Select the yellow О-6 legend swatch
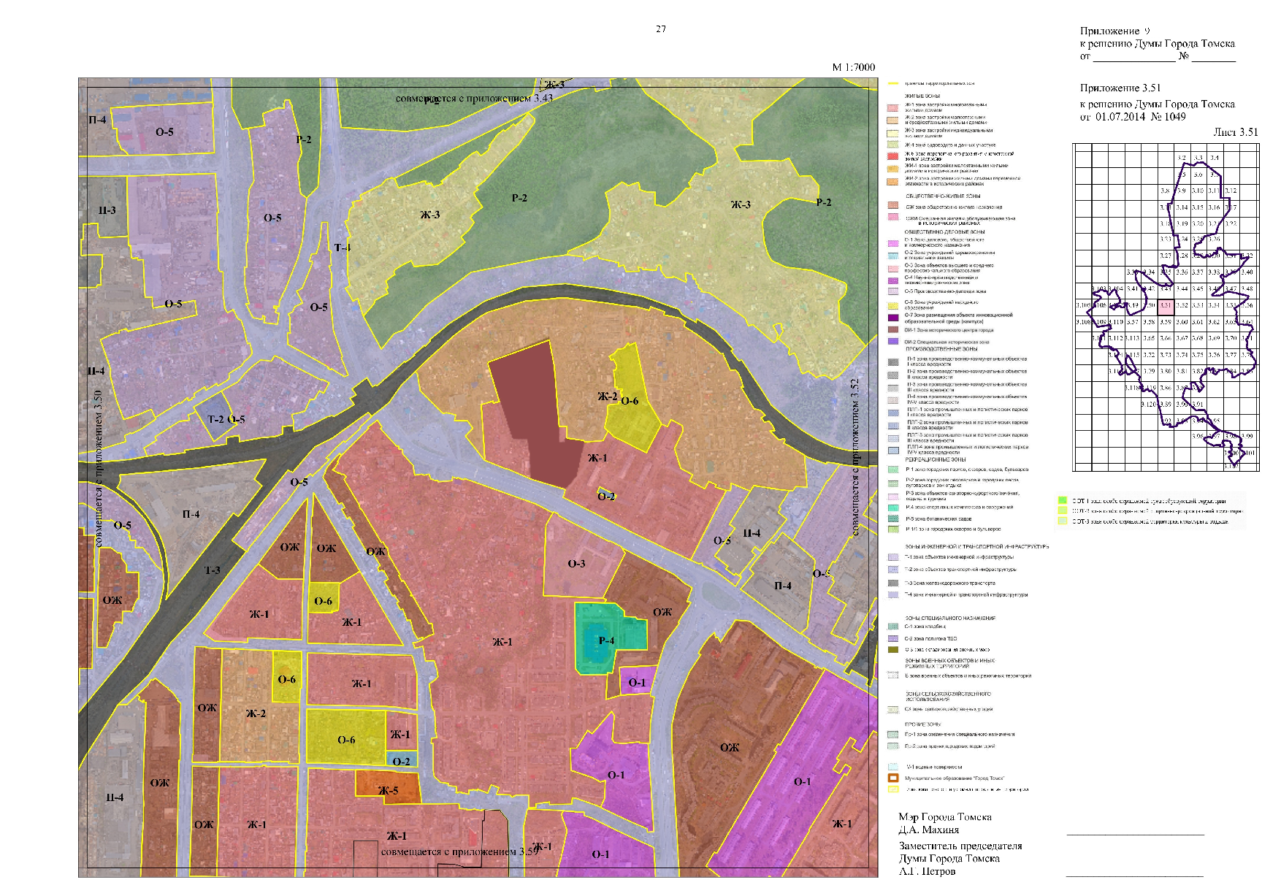The width and height of the screenshot is (1281, 896). pyautogui.click(x=892, y=305)
